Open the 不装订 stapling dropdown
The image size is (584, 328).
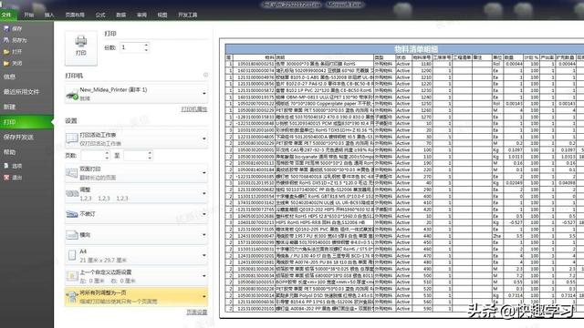click(136, 214)
